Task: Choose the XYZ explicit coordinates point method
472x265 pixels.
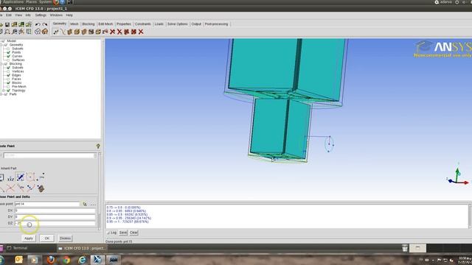Action: tap(10, 177)
